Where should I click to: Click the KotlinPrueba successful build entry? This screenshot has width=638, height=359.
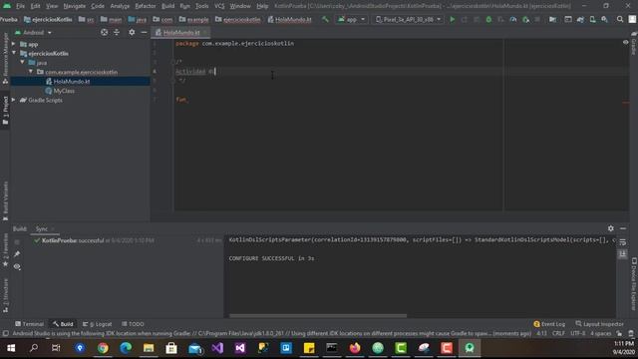point(94,240)
